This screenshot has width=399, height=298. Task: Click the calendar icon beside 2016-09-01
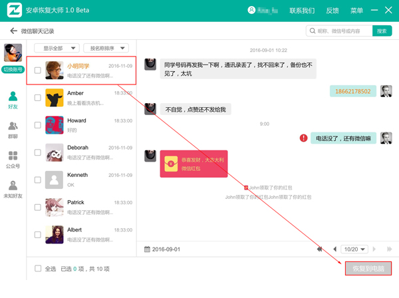pyautogui.click(x=147, y=249)
